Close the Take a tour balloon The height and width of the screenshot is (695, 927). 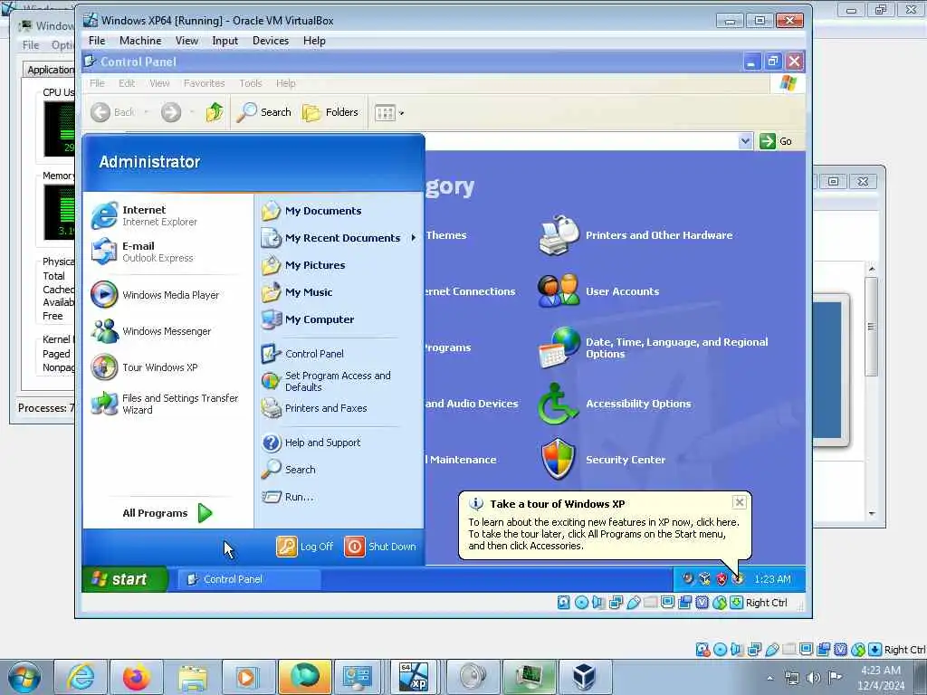click(739, 502)
